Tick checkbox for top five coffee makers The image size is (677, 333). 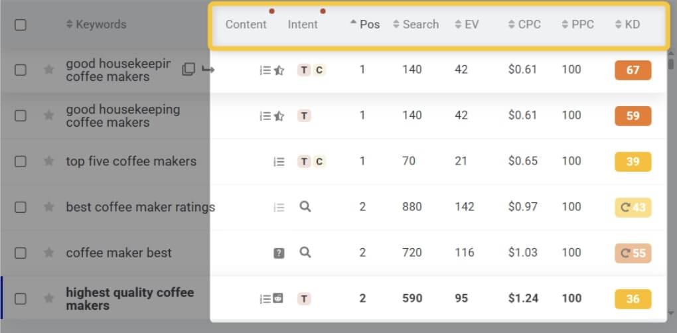[21, 161]
